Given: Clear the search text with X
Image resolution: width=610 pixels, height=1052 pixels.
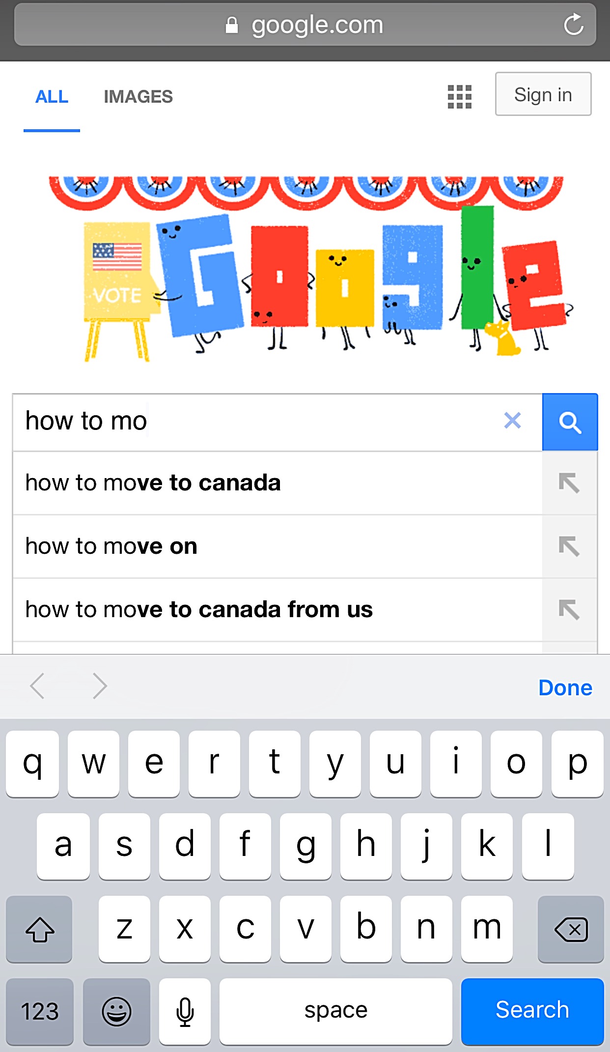Looking at the screenshot, I should tap(512, 421).
